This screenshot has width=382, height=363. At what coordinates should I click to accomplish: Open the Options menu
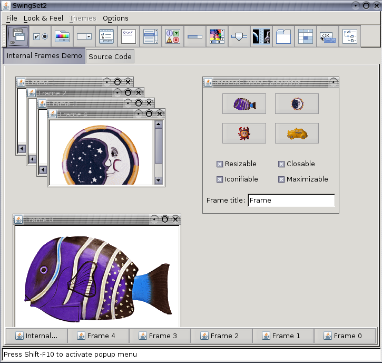point(115,18)
